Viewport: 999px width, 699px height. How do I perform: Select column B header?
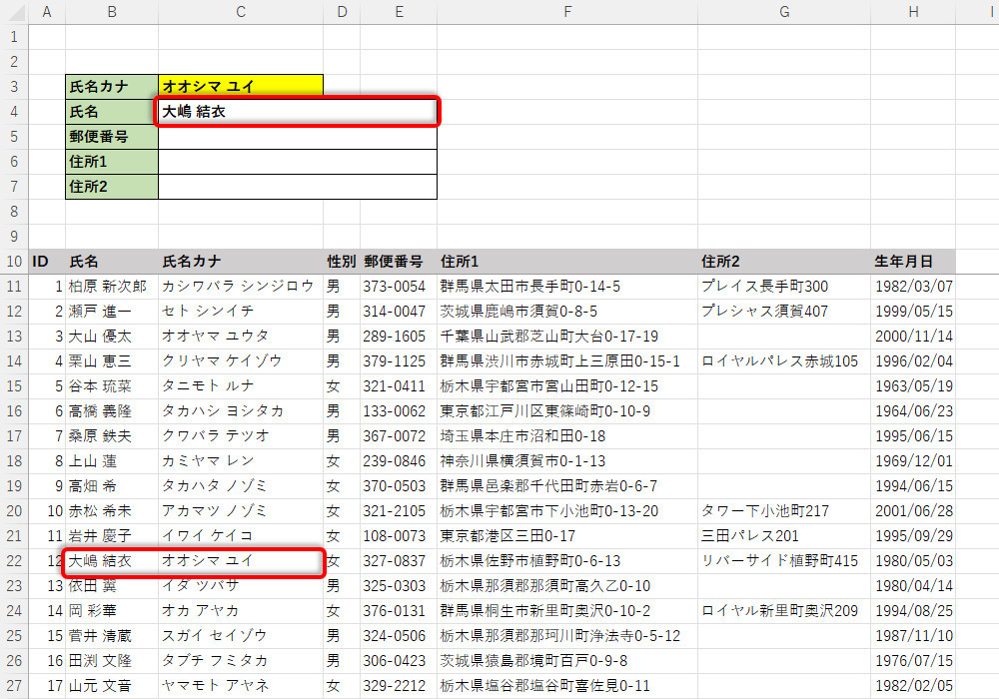pos(112,12)
